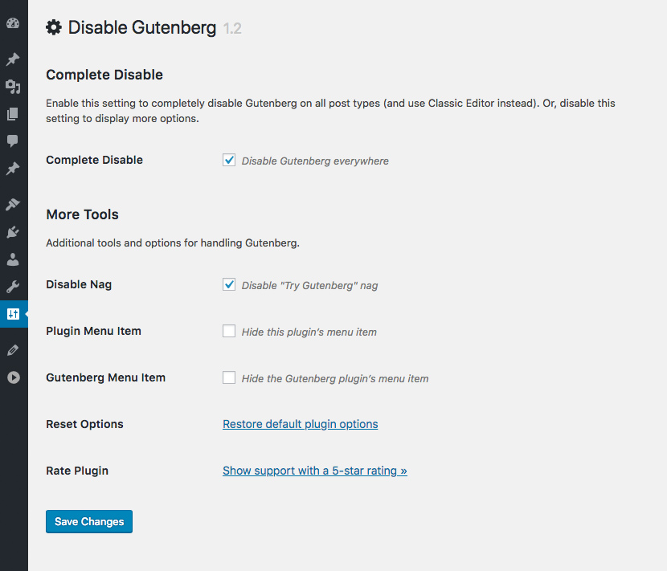667x571 pixels.
Task: Open the Plugins plug icon
Action: click(x=13, y=232)
